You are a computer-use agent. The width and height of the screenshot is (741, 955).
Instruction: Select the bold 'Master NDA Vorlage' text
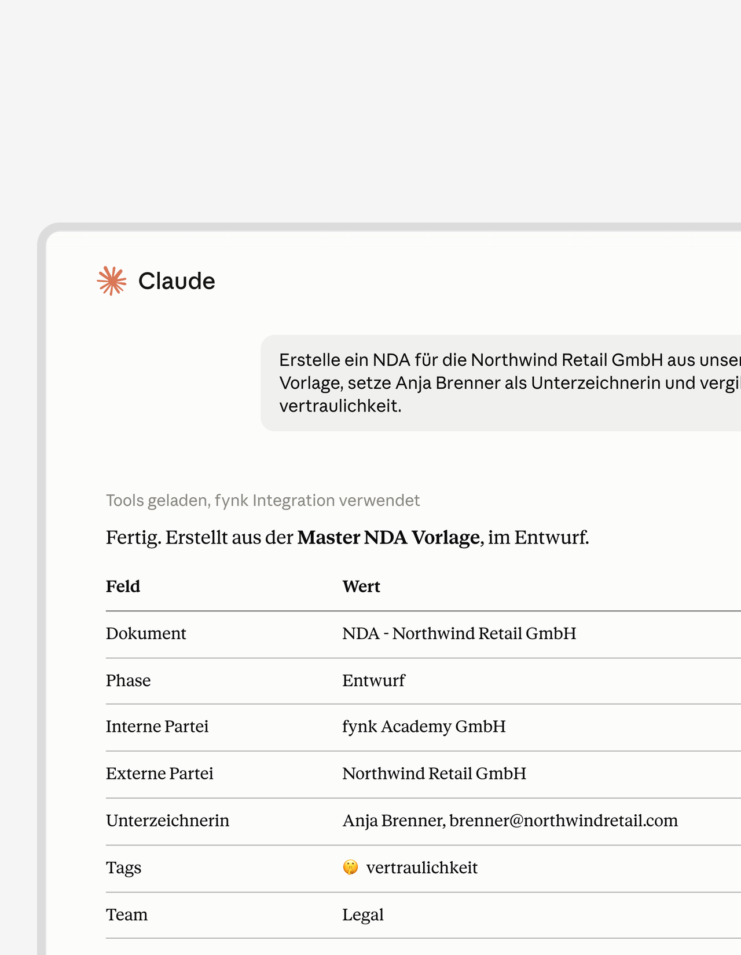tap(388, 538)
